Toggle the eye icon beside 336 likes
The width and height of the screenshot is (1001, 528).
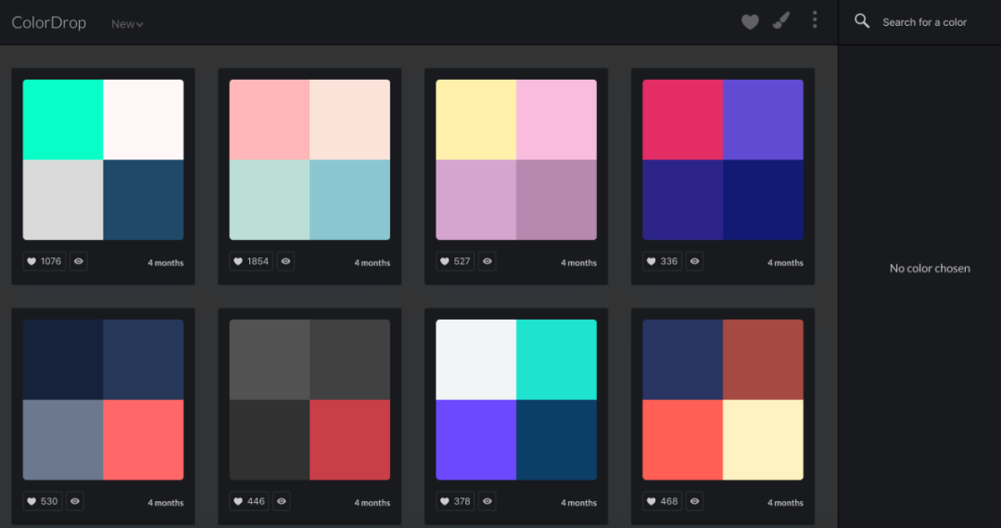(x=694, y=261)
